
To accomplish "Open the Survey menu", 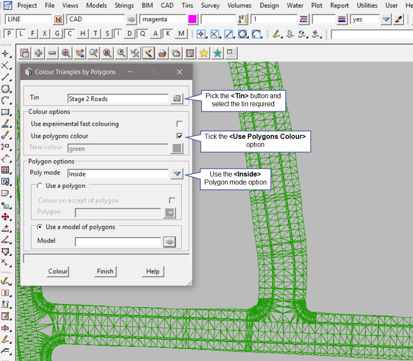I will coord(210,6).
